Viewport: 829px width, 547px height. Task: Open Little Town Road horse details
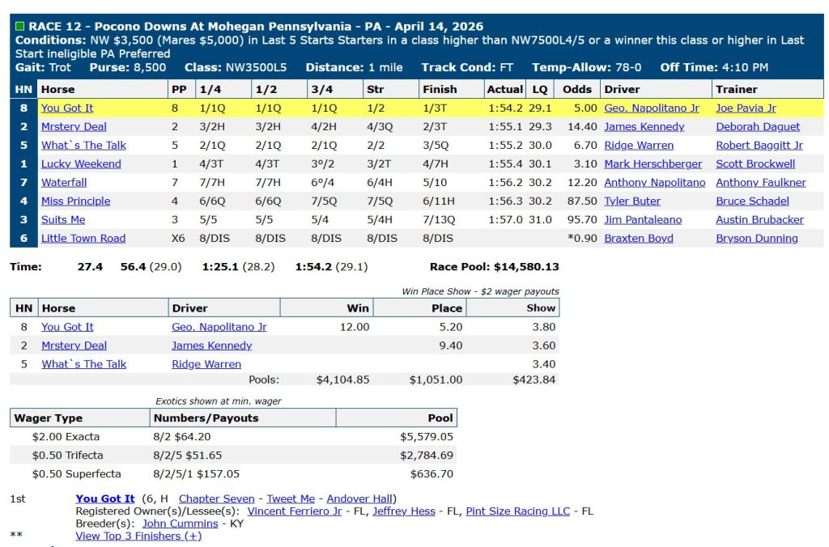pos(83,238)
